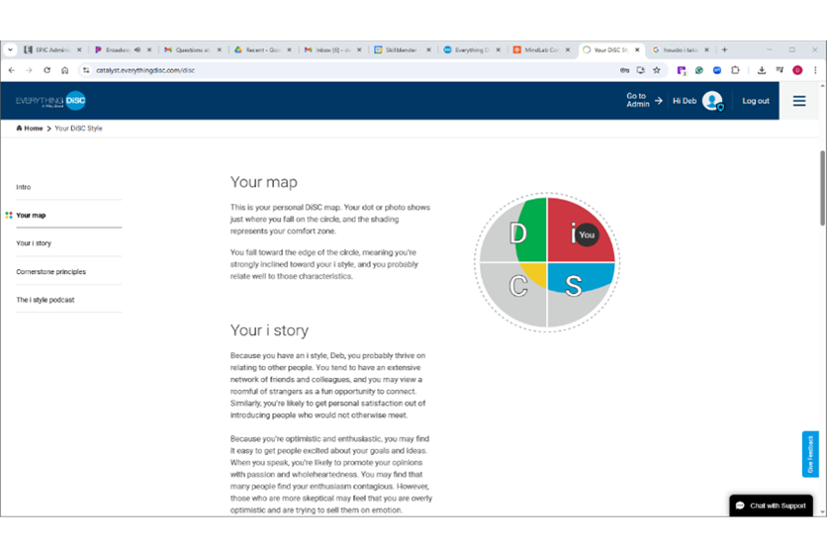Click the 'Your map' heading
Viewport: 827px width, 550px height.
(x=264, y=182)
